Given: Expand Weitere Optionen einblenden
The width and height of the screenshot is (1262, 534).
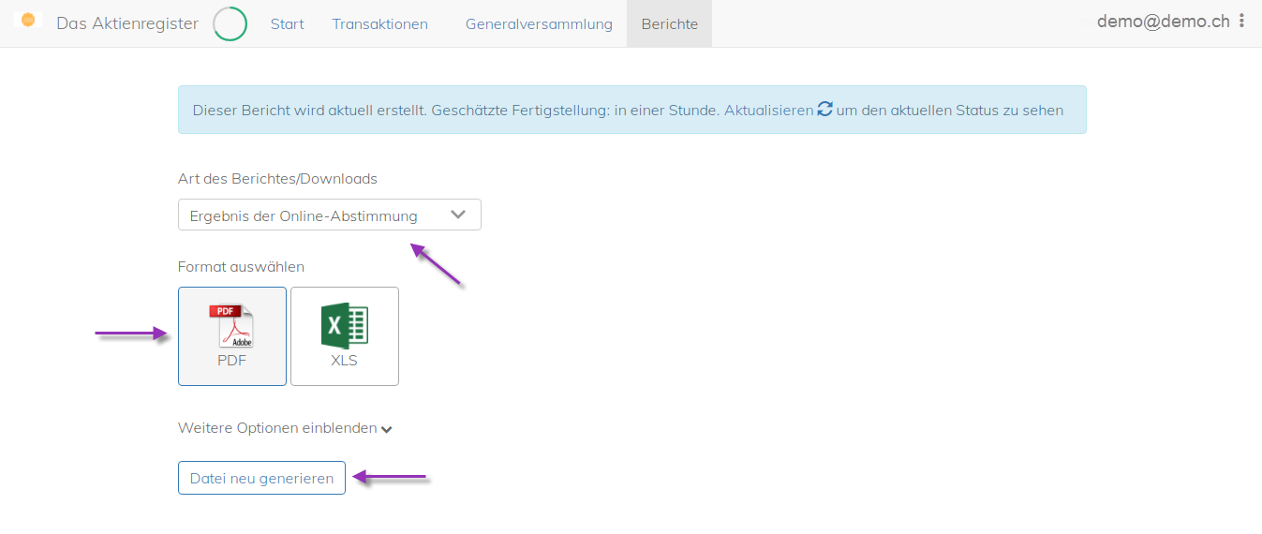Looking at the screenshot, I should [x=285, y=428].
